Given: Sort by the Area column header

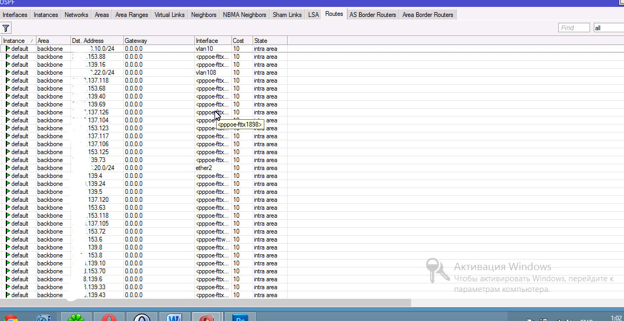Looking at the screenshot, I should pyautogui.click(x=54, y=41).
